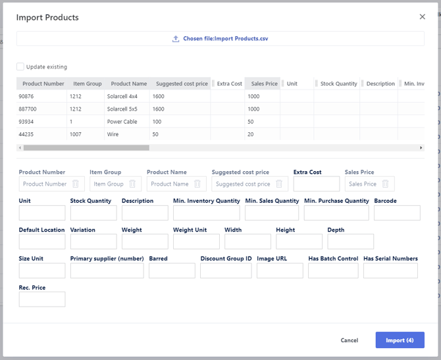Select the product number 44235 cell
Image resolution: width=441 pixels, height=360 pixels.
[x=41, y=134]
